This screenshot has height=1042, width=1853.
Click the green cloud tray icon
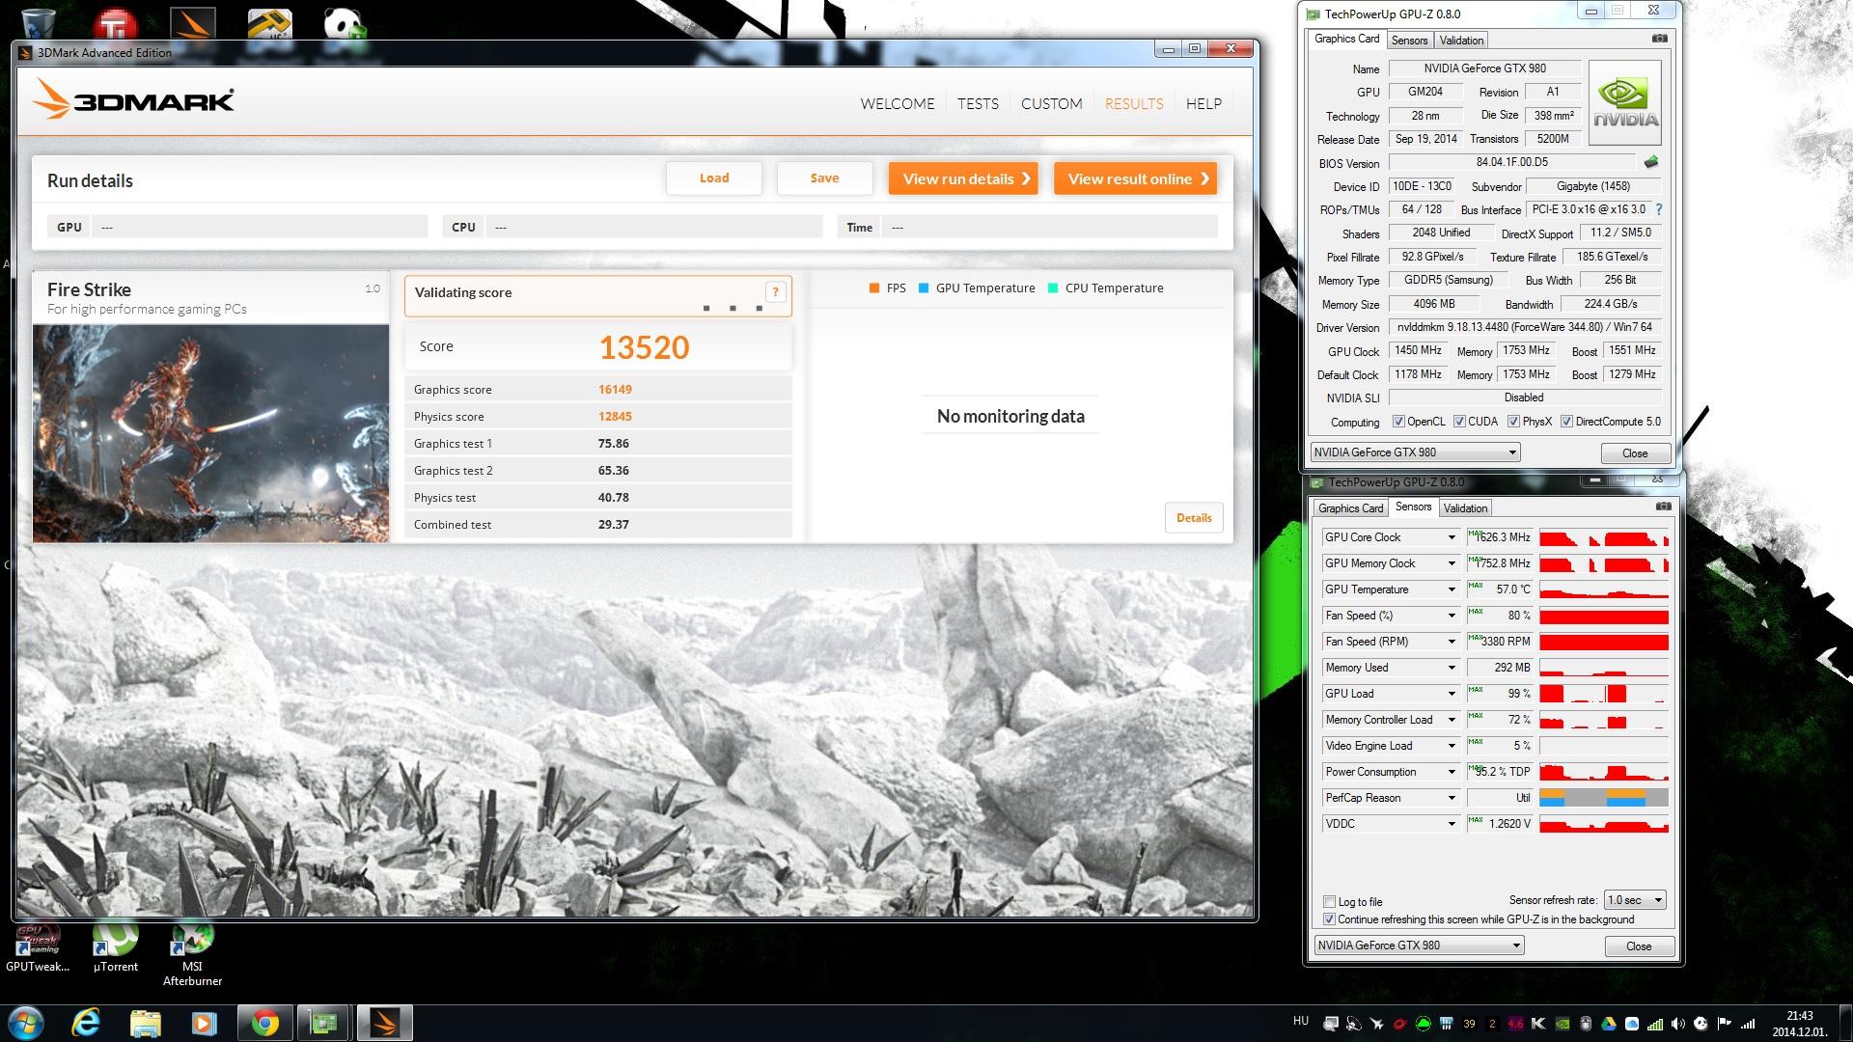tap(1423, 1024)
